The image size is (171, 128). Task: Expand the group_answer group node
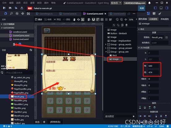[x=106, y=48]
